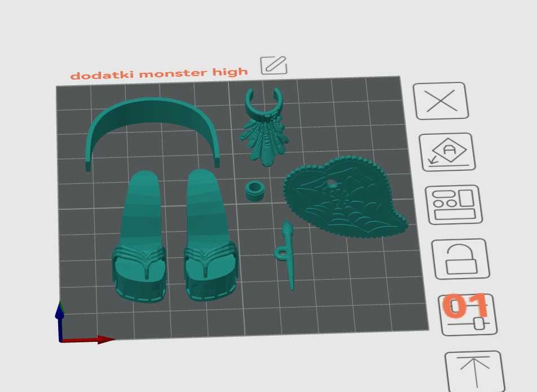Click the auto-orient plate icon
The width and height of the screenshot is (537, 392).
447,152
